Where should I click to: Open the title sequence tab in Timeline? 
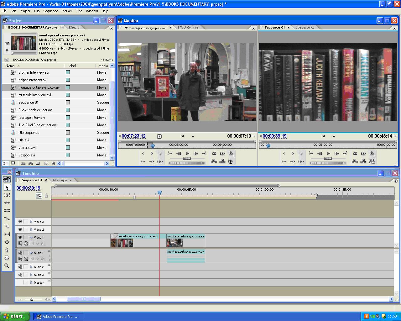pyautogui.click(x=62, y=180)
